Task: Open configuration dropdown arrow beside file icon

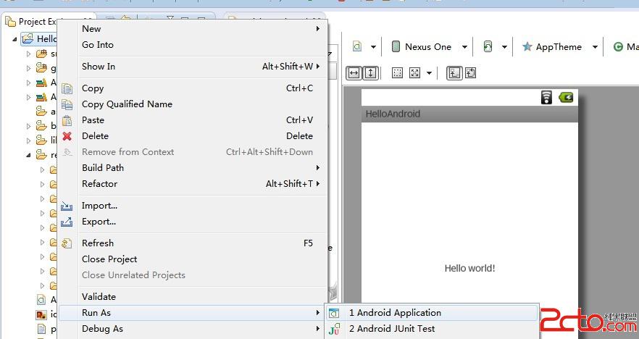Action: coord(373,47)
